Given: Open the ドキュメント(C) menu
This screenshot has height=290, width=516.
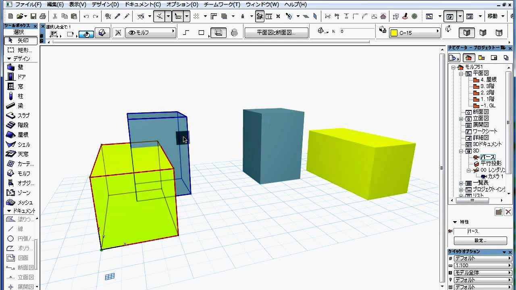Looking at the screenshot, I should [143, 4].
